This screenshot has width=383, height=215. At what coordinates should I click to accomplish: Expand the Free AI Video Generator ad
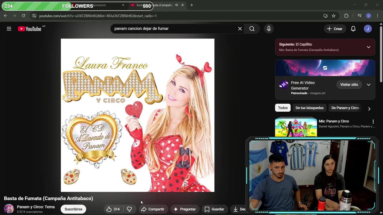369,85
